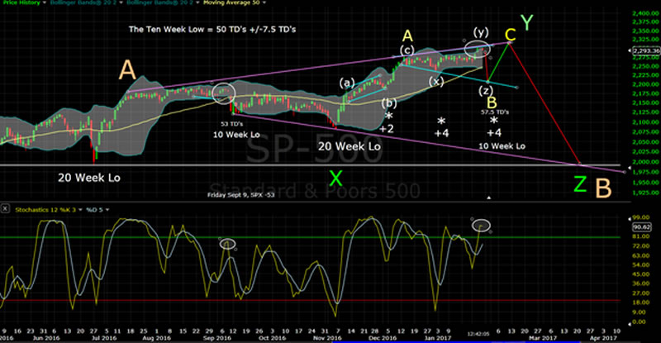Image resolution: width=661 pixels, height=343 pixels.
Task: Click the Jan 2017 date axis label
Action: (x=437, y=338)
